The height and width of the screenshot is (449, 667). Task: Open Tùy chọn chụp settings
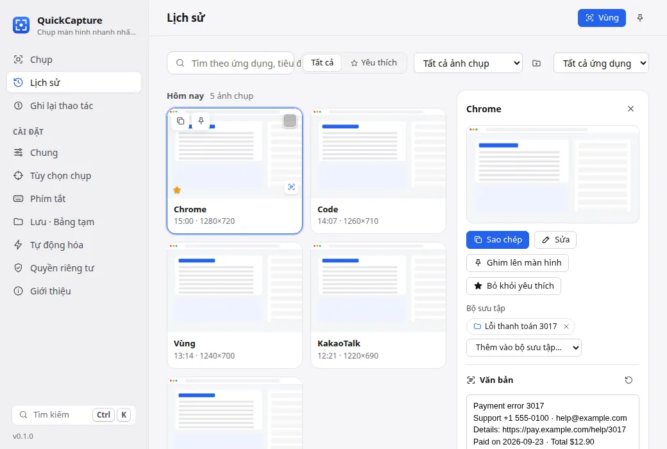[74, 175]
